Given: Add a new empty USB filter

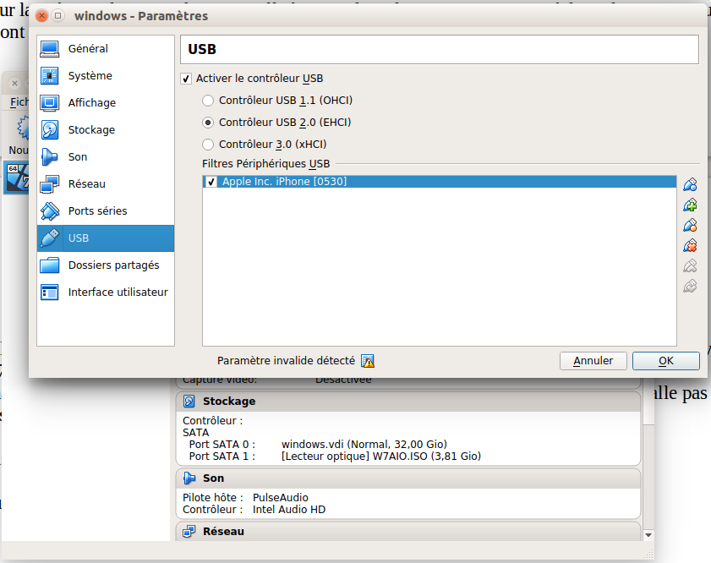Looking at the screenshot, I should [x=690, y=185].
